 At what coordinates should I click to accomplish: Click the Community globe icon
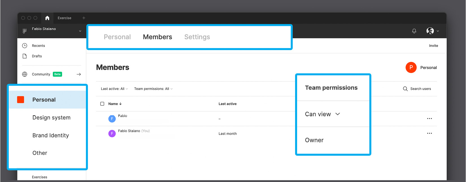[x=25, y=74]
